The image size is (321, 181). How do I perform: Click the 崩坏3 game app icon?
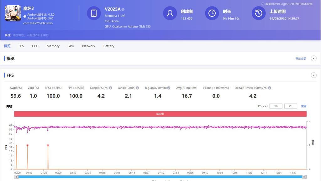coord(13,13)
